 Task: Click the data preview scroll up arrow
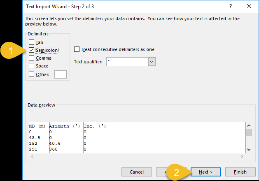point(248,125)
